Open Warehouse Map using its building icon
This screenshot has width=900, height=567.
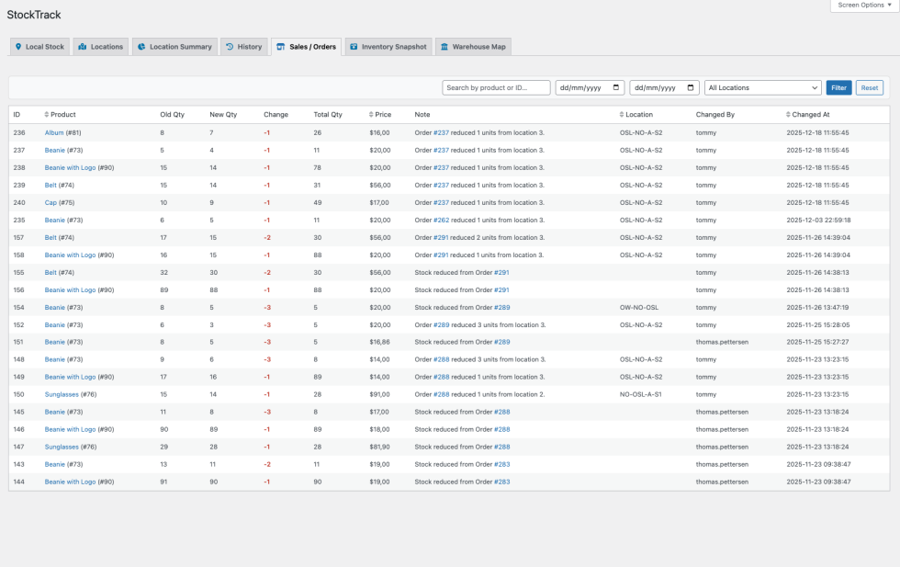click(445, 46)
